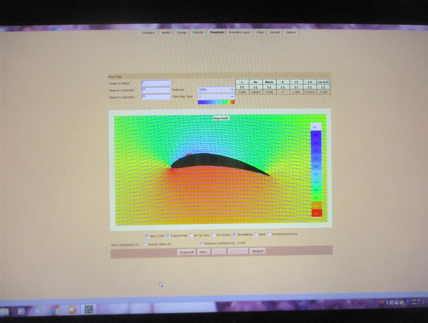Focus the Angle of Attack input field
Screen dimensions: 428x323
(x=156, y=83)
